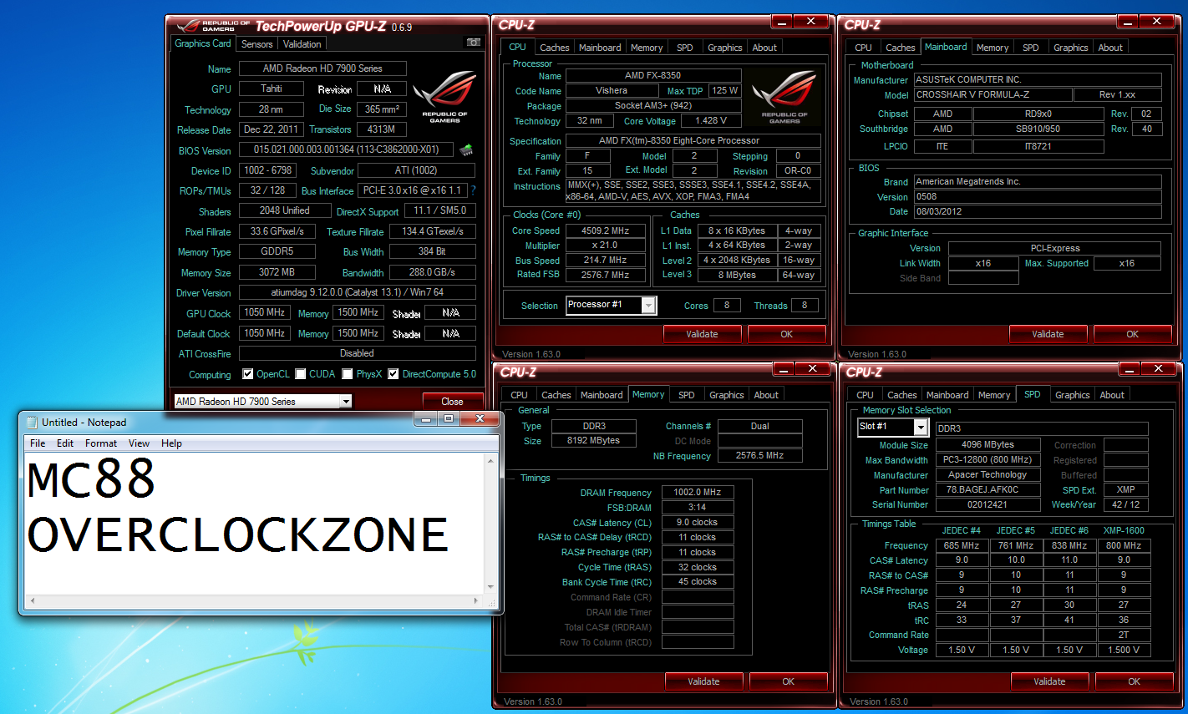The height and width of the screenshot is (714, 1188).
Task: Click XMP-1600 column header in timings table
Action: [x=1124, y=530]
